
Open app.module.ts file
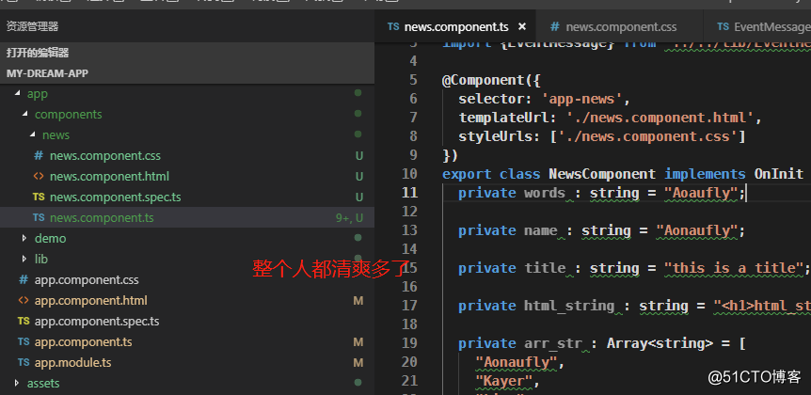coord(73,362)
